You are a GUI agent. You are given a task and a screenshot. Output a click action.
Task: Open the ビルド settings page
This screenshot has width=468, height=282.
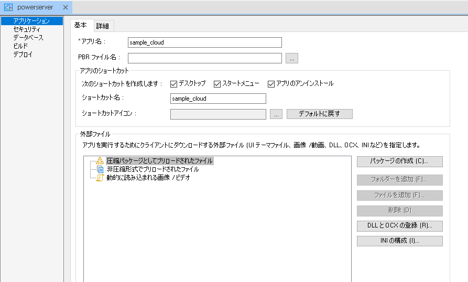point(20,46)
